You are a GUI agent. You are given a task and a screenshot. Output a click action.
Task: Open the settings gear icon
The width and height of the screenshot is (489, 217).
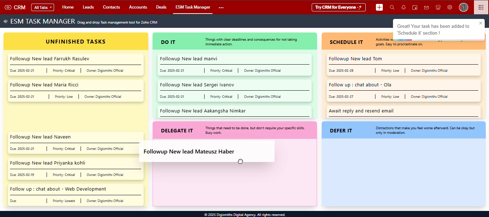[450, 7]
